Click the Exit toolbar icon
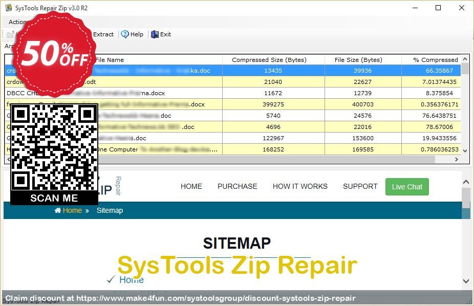Viewport: 474px width, 306px height. click(x=155, y=34)
